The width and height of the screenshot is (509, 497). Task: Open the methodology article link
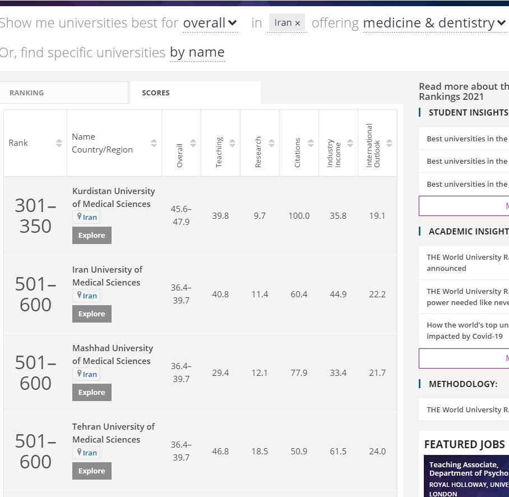(x=468, y=410)
